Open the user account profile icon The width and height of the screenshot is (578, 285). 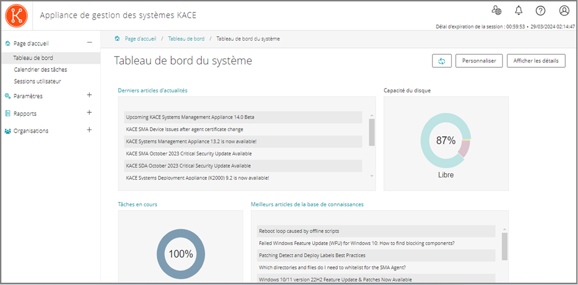click(564, 10)
